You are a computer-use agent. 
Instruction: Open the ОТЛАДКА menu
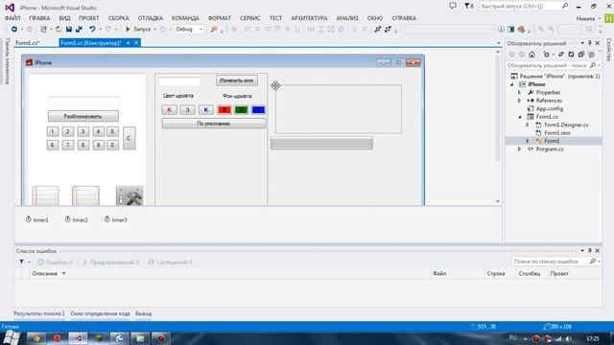coord(151,18)
